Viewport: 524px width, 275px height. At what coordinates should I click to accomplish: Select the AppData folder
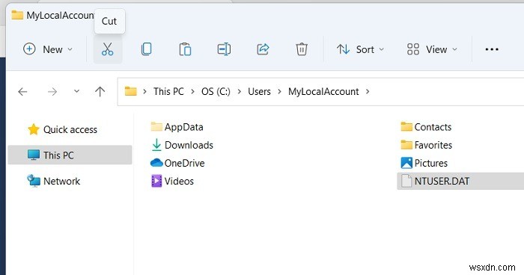(x=177, y=127)
